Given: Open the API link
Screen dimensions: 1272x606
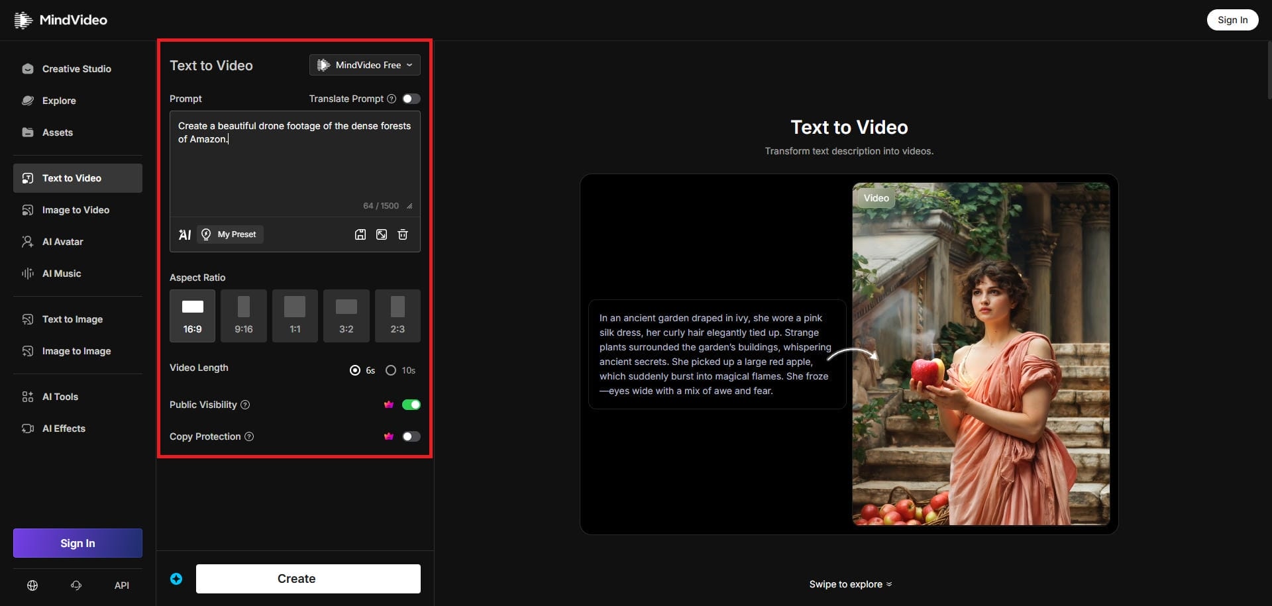Looking at the screenshot, I should 122,585.
